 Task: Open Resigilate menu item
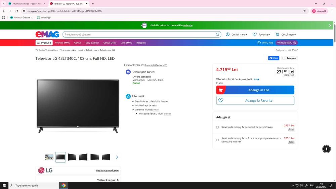click(141, 43)
